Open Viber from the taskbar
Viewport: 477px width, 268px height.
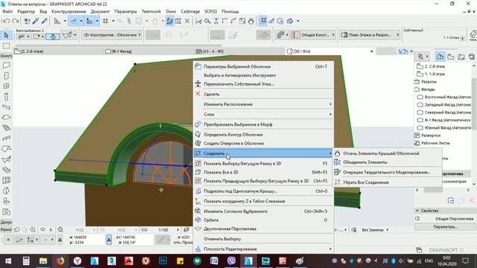pyautogui.click(x=231, y=261)
